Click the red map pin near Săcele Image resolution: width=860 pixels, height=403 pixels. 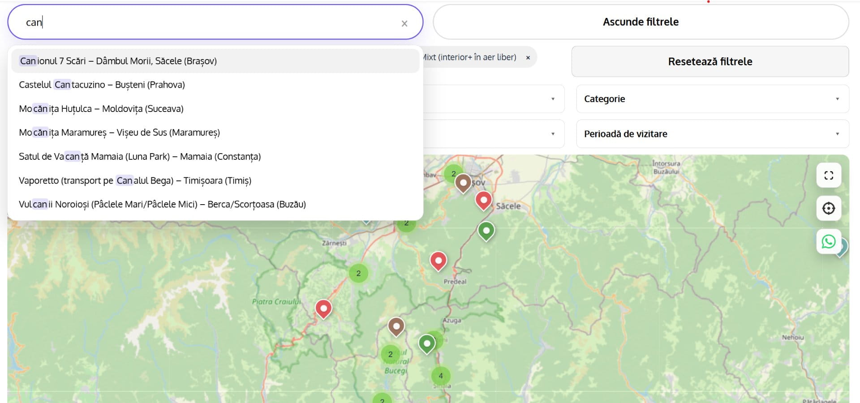(x=483, y=200)
